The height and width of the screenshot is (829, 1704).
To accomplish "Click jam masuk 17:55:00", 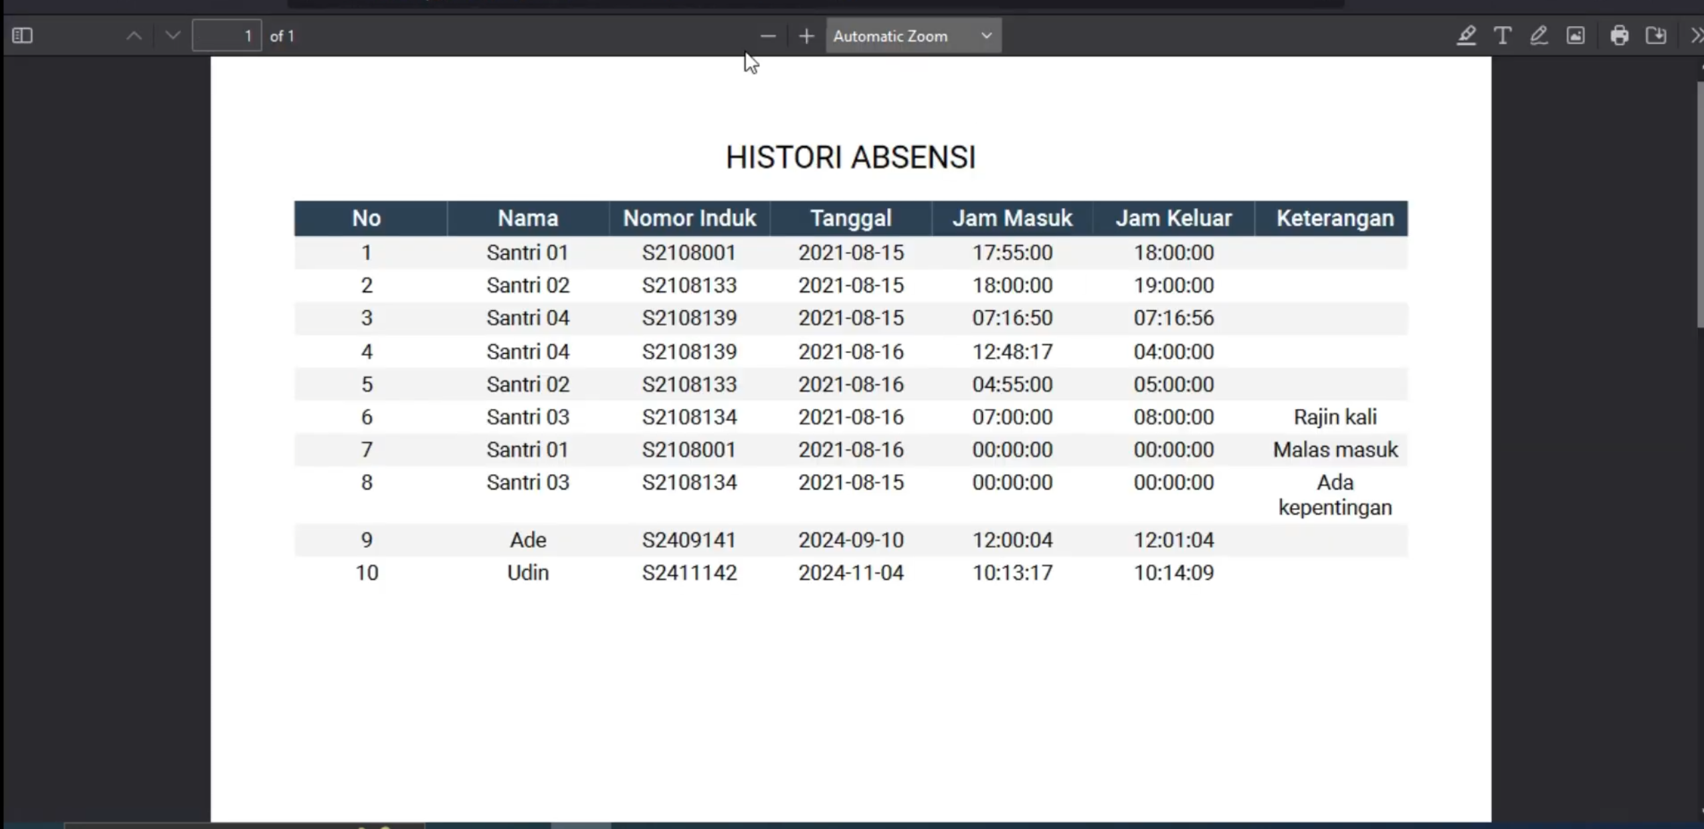I will click(1012, 253).
